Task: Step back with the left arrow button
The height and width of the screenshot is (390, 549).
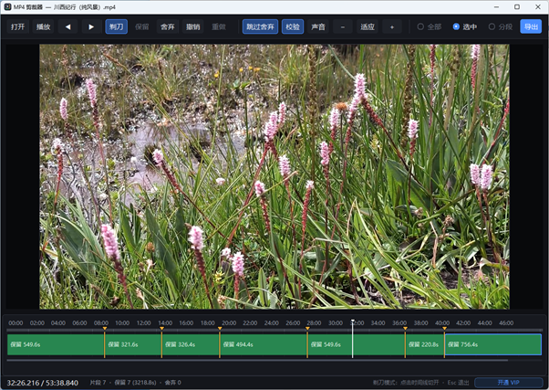Action: pyautogui.click(x=67, y=26)
